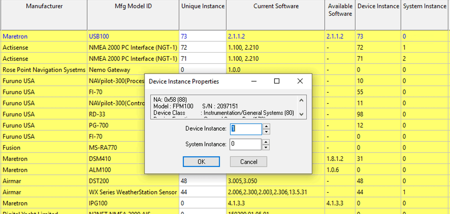Select Device Instance 98 for RD-33
This screenshot has height=214, width=450.
[x=378, y=114]
